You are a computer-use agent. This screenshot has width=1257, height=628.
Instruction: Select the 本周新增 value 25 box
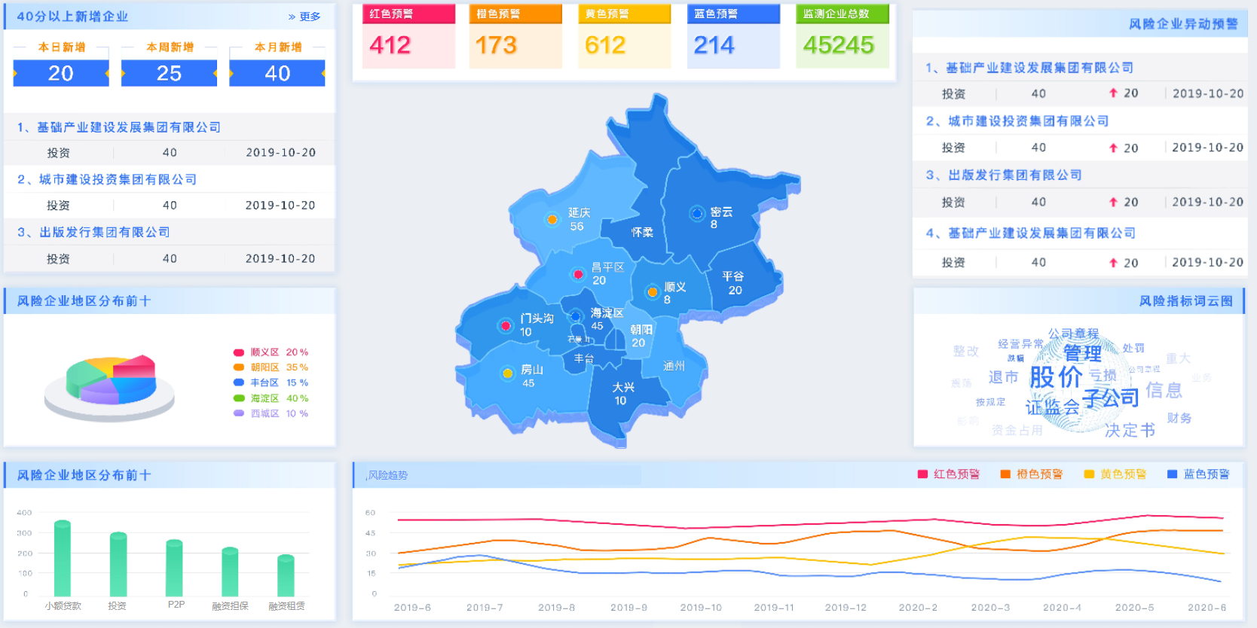(x=169, y=73)
